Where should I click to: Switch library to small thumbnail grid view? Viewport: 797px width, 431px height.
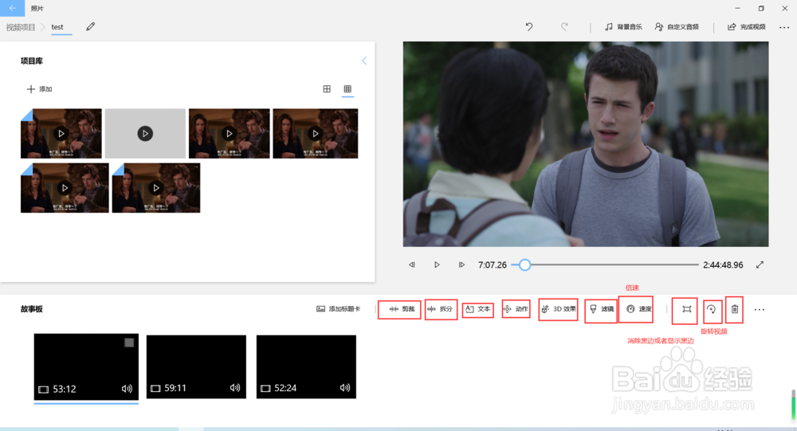(347, 89)
